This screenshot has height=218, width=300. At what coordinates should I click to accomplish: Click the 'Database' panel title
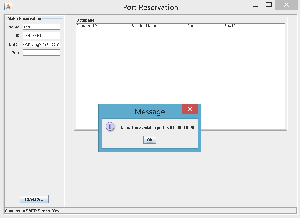click(85, 20)
